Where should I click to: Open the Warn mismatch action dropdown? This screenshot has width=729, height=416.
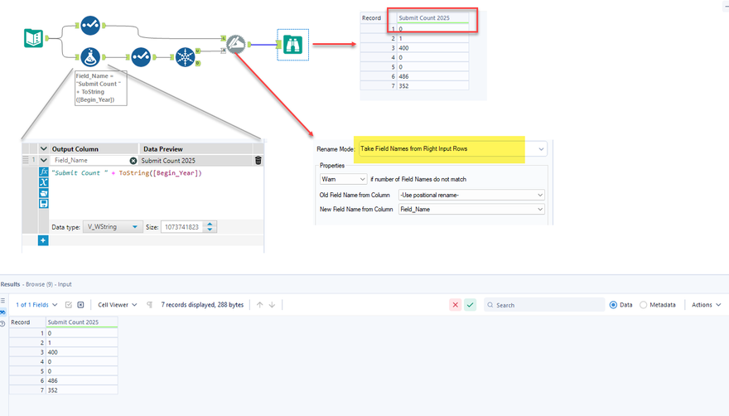(x=343, y=179)
